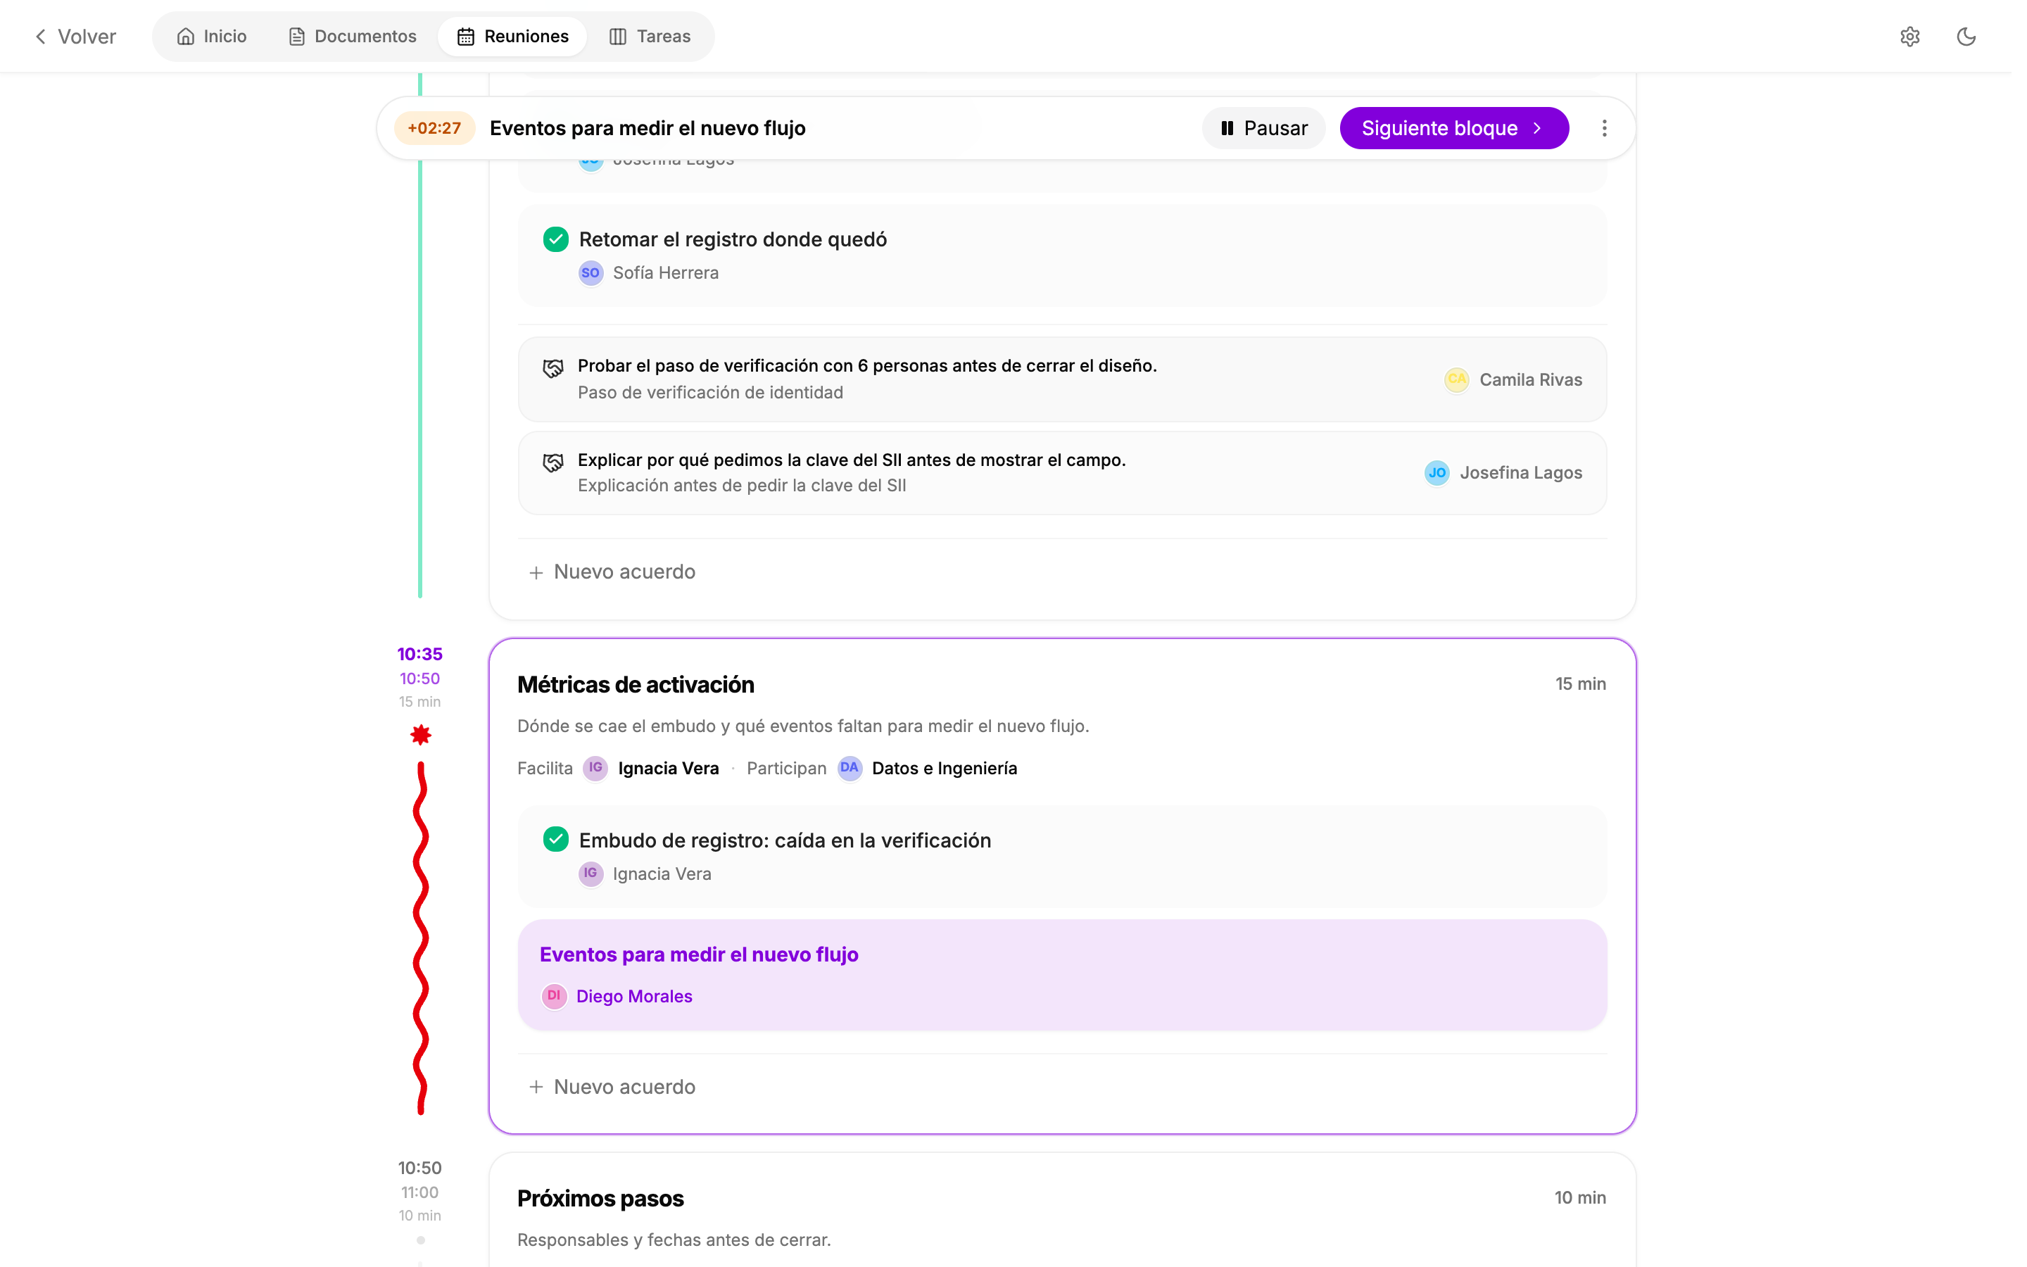
Task: Toggle check on Embudo de registro item
Action: [x=555, y=839]
